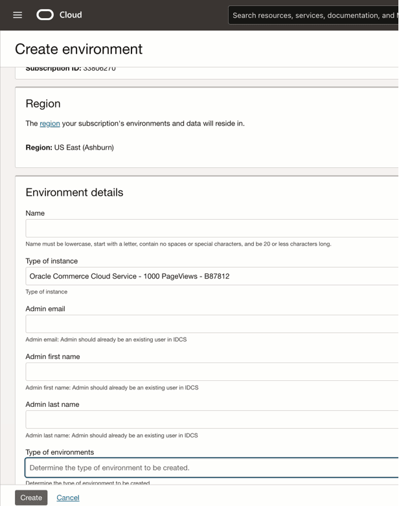Open the Type of environments dropdown
The width and height of the screenshot is (399, 506).
coord(212,468)
